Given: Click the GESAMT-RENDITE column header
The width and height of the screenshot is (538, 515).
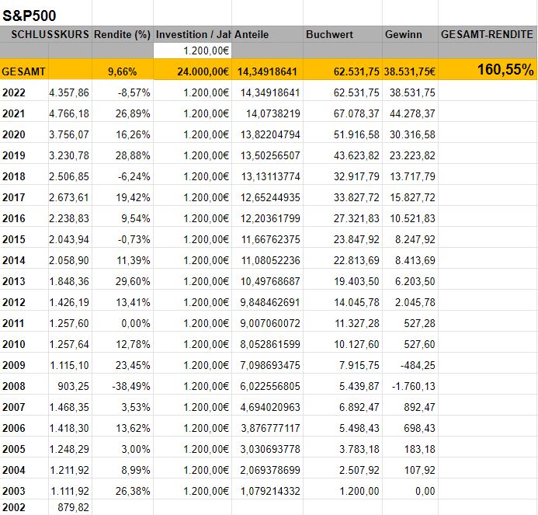Looking at the screenshot, I should (488, 34).
